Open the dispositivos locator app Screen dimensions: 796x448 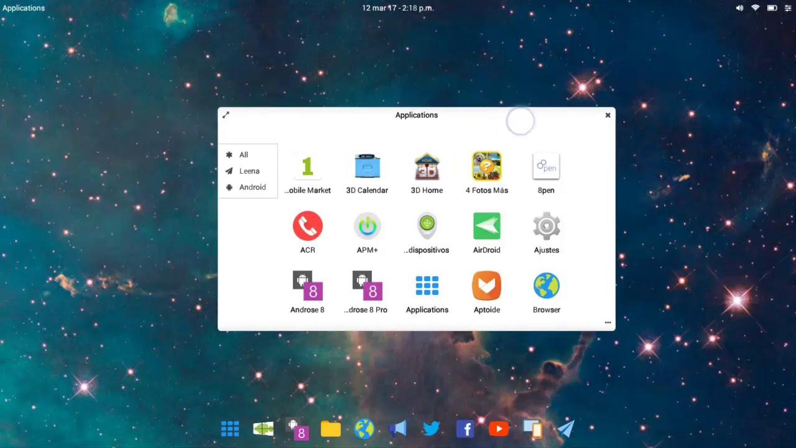tap(427, 233)
